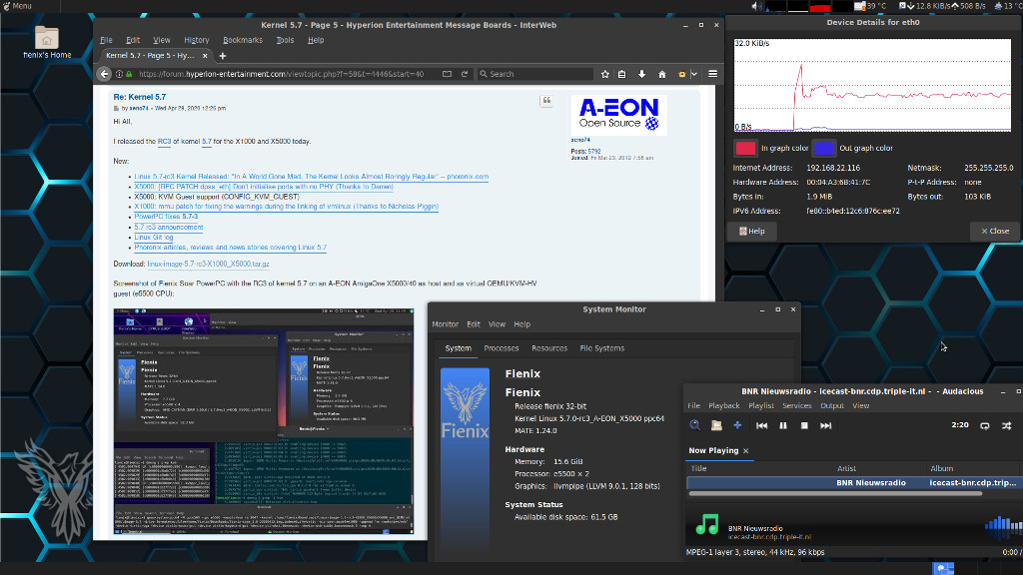
Task: Add files plus icon in Audacious
Action: (x=737, y=425)
